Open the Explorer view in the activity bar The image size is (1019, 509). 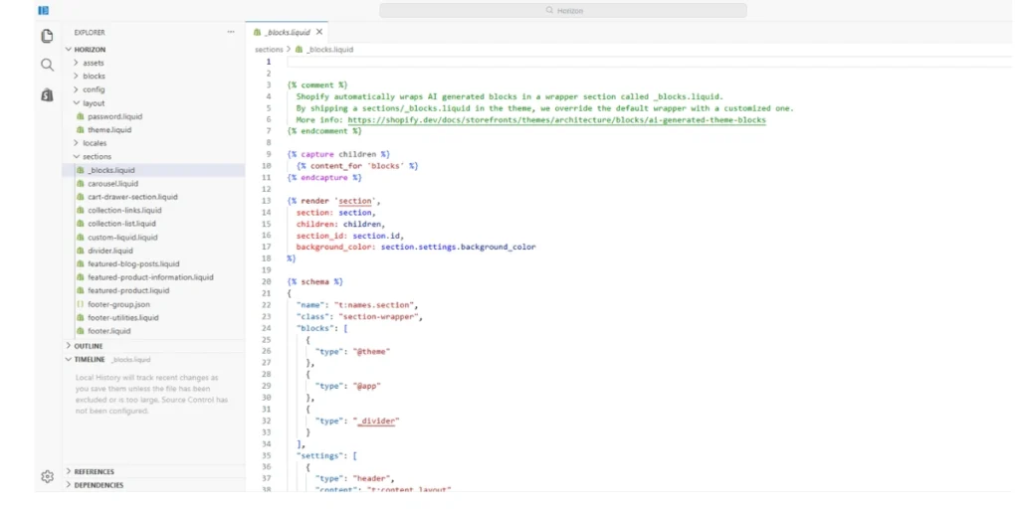47,37
